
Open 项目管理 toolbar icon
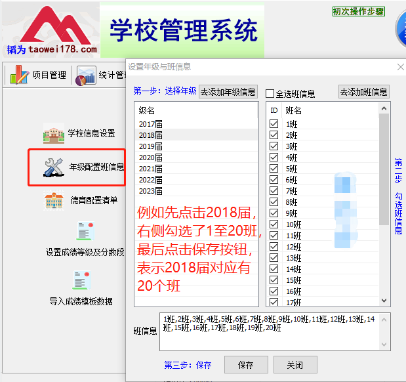pyautogui.click(x=19, y=75)
